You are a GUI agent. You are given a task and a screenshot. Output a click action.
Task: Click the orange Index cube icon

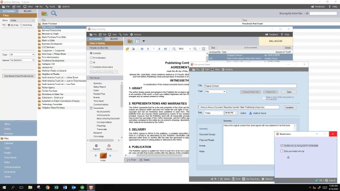103,155
